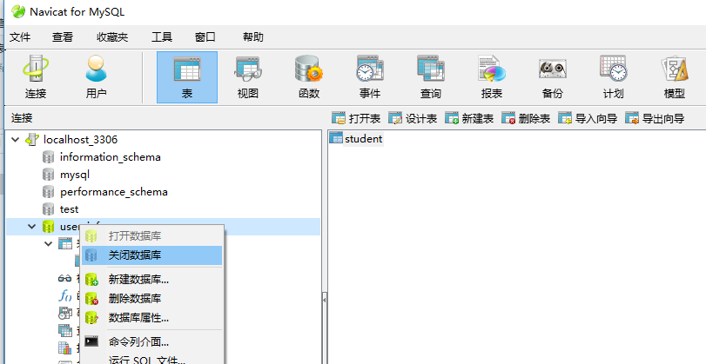706x364 pixels.
Task: Click the sidebar collapse handle on splitter
Action: click(324, 299)
